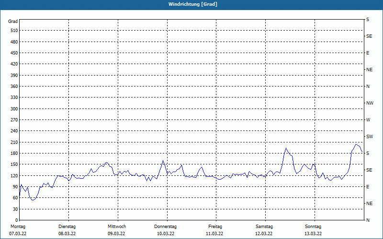Select the 450 y-axis value
This screenshot has height=239, width=383.
(14, 53)
